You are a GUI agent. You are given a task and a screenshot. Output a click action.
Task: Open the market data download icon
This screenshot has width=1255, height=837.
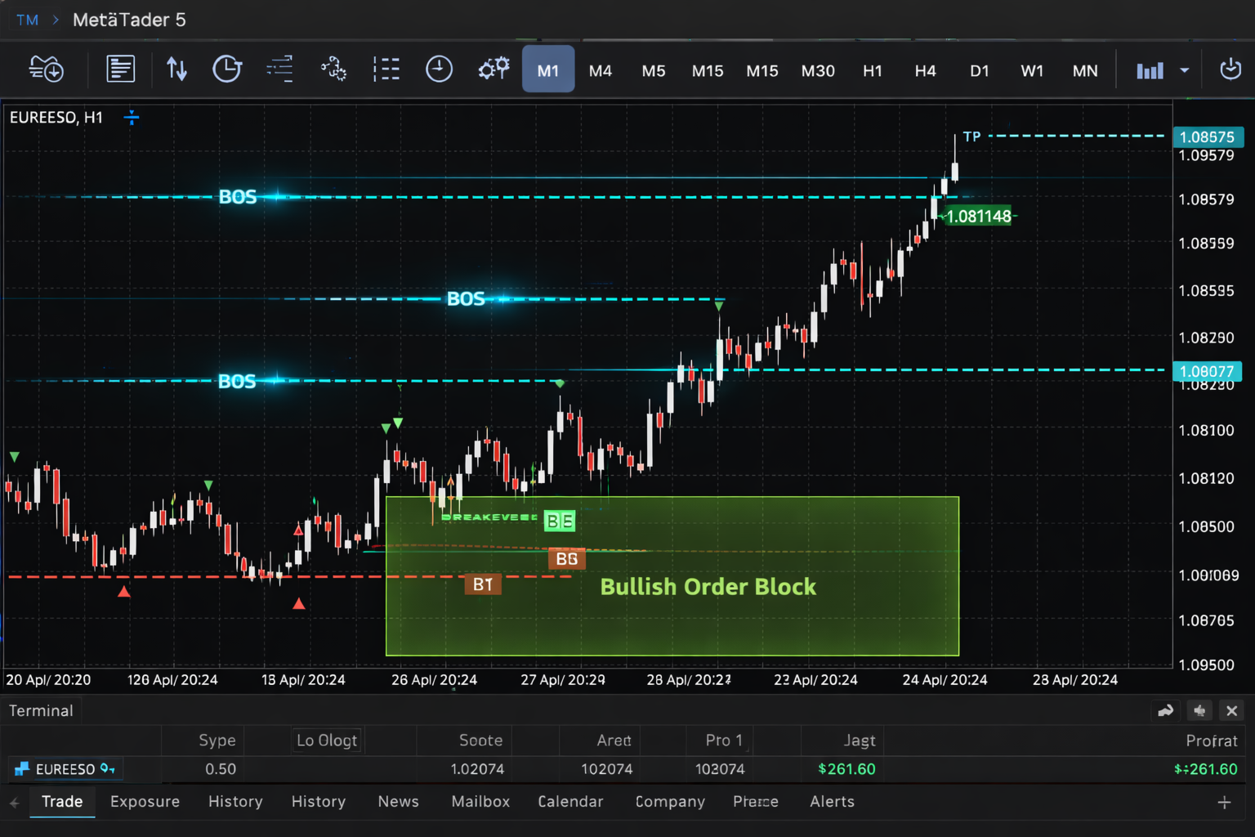click(46, 69)
